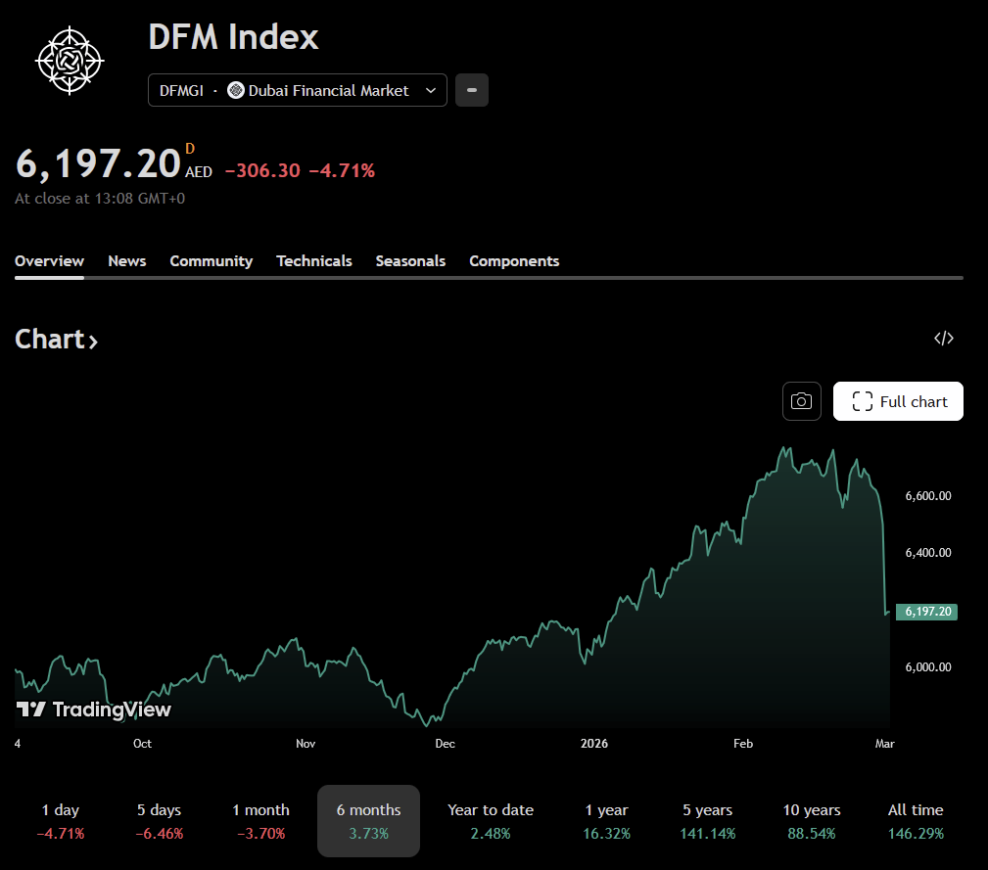Click the 6,400.00 axis label
This screenshot has height=870, width=988.
point(928,553)
